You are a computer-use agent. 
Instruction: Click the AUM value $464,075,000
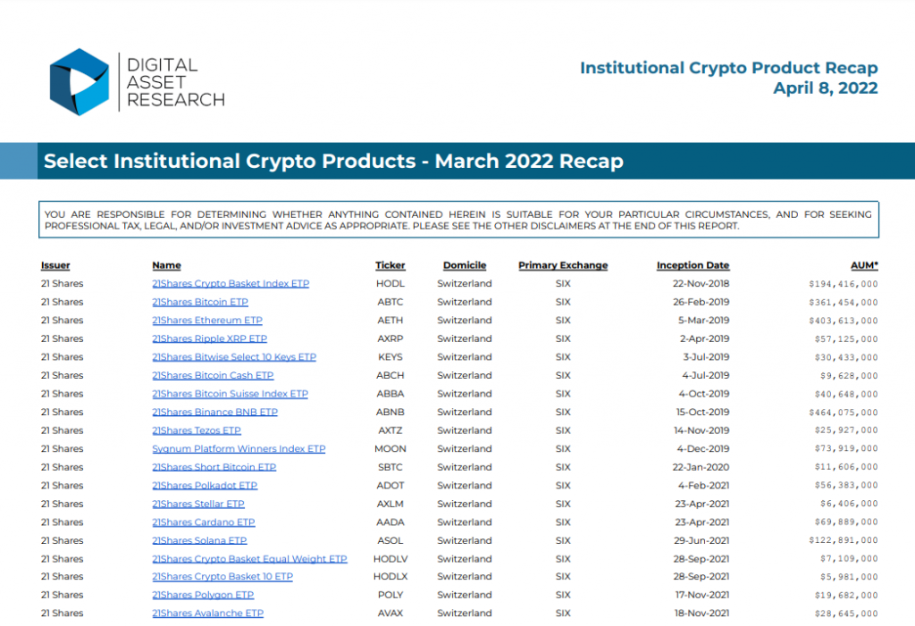coord(844,413)
